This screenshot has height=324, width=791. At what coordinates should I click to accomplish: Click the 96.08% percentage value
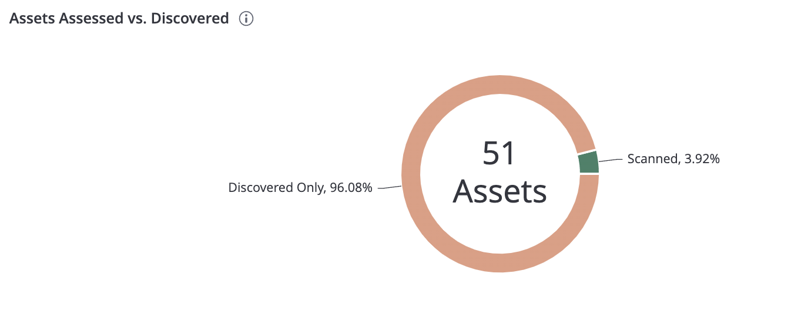[x=349, y=188]
